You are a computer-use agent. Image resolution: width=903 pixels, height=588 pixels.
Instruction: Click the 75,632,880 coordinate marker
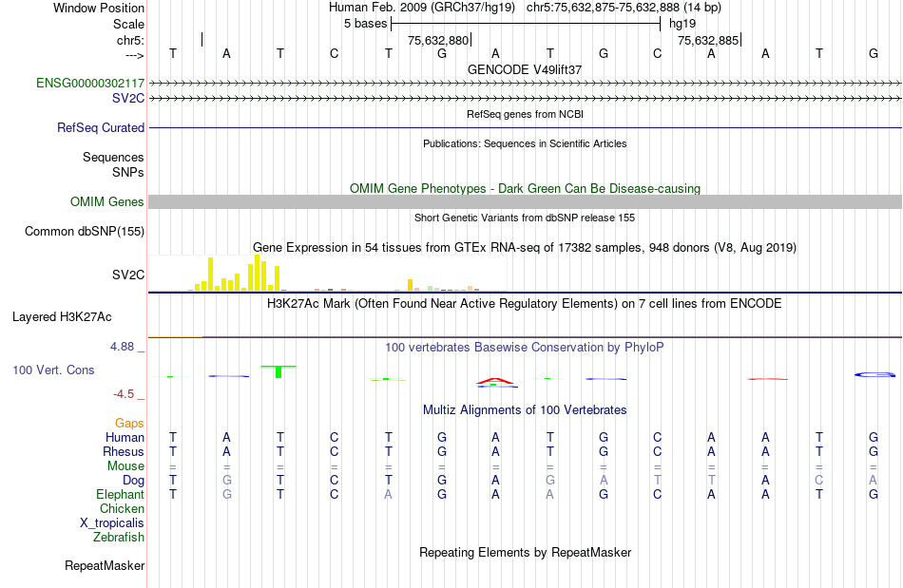[x=438, y=40]
